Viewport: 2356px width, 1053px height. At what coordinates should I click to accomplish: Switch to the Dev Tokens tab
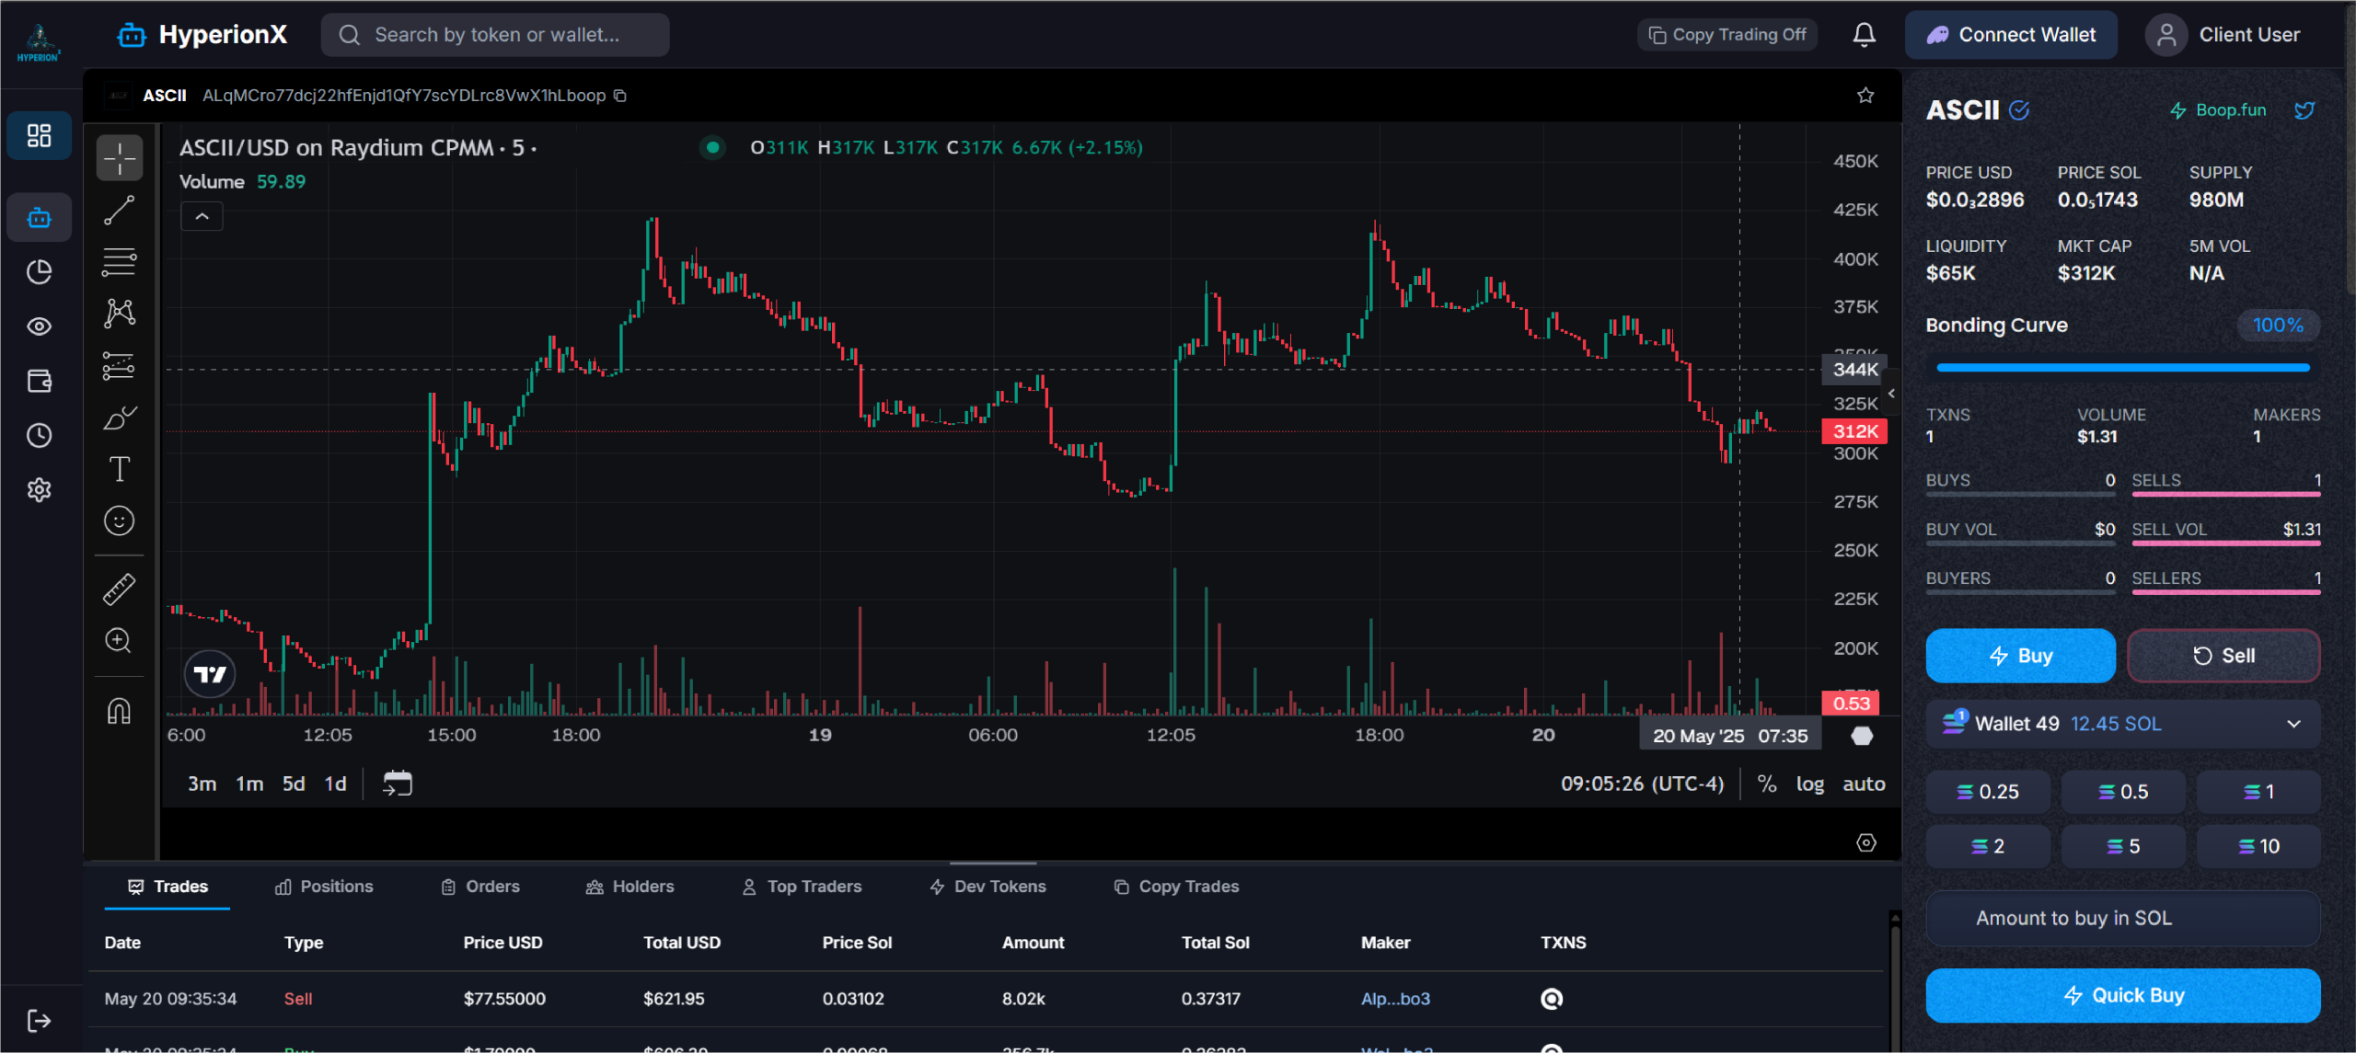[987, 887]
